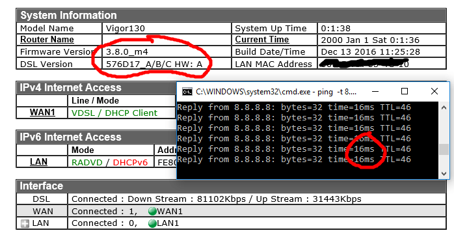
Task: Open the LAN link in IPv6 table
Action: click(x=38, y=162)
